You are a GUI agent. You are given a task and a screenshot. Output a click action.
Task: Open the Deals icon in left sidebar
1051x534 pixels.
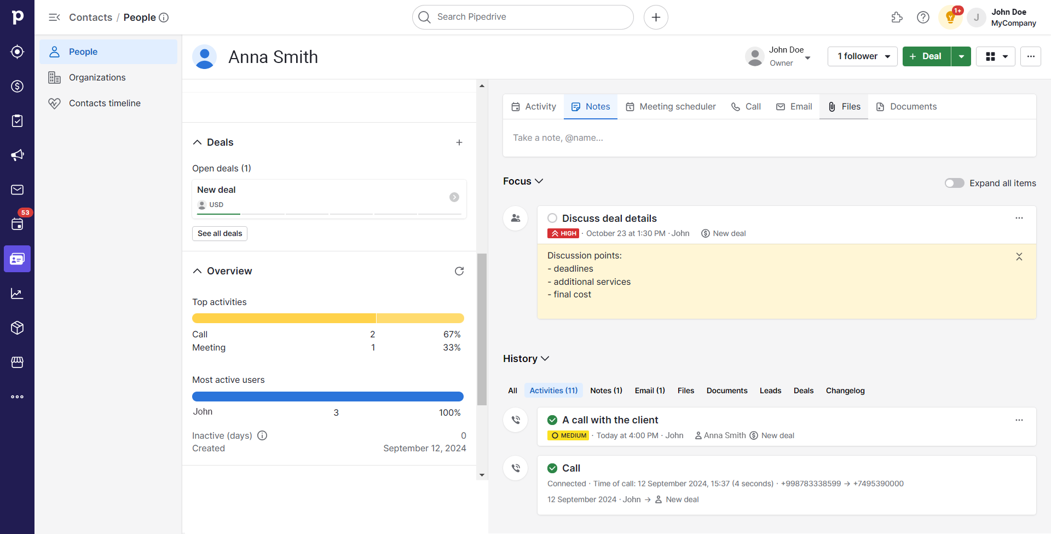(x=17, y=87)
